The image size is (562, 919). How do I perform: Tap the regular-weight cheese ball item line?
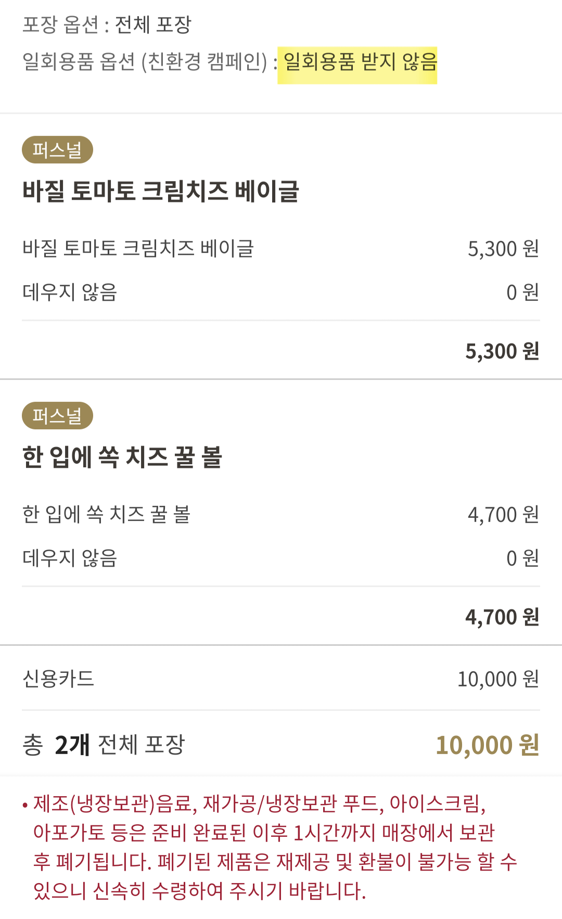[x=106, y=515]
